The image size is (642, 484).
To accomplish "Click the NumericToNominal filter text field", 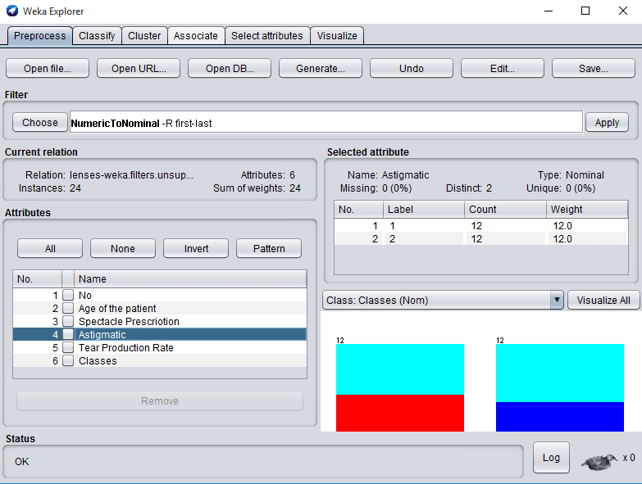I will point(326,122).
